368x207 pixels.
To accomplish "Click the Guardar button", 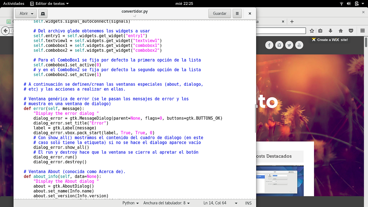I will pyautogui.click(x=220, y=14).
